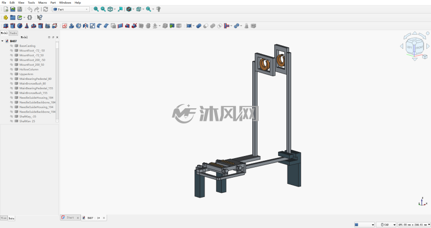Viewport: 431px width, 228px height.
Task: Toggle visibility of MainBronzeBush_155
Action: (12, 93)
